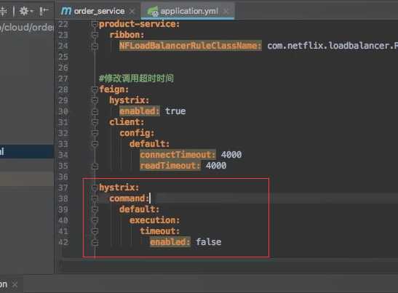
Task: Click the Spring icon on application.yml tab
Action: coord(153,12)
